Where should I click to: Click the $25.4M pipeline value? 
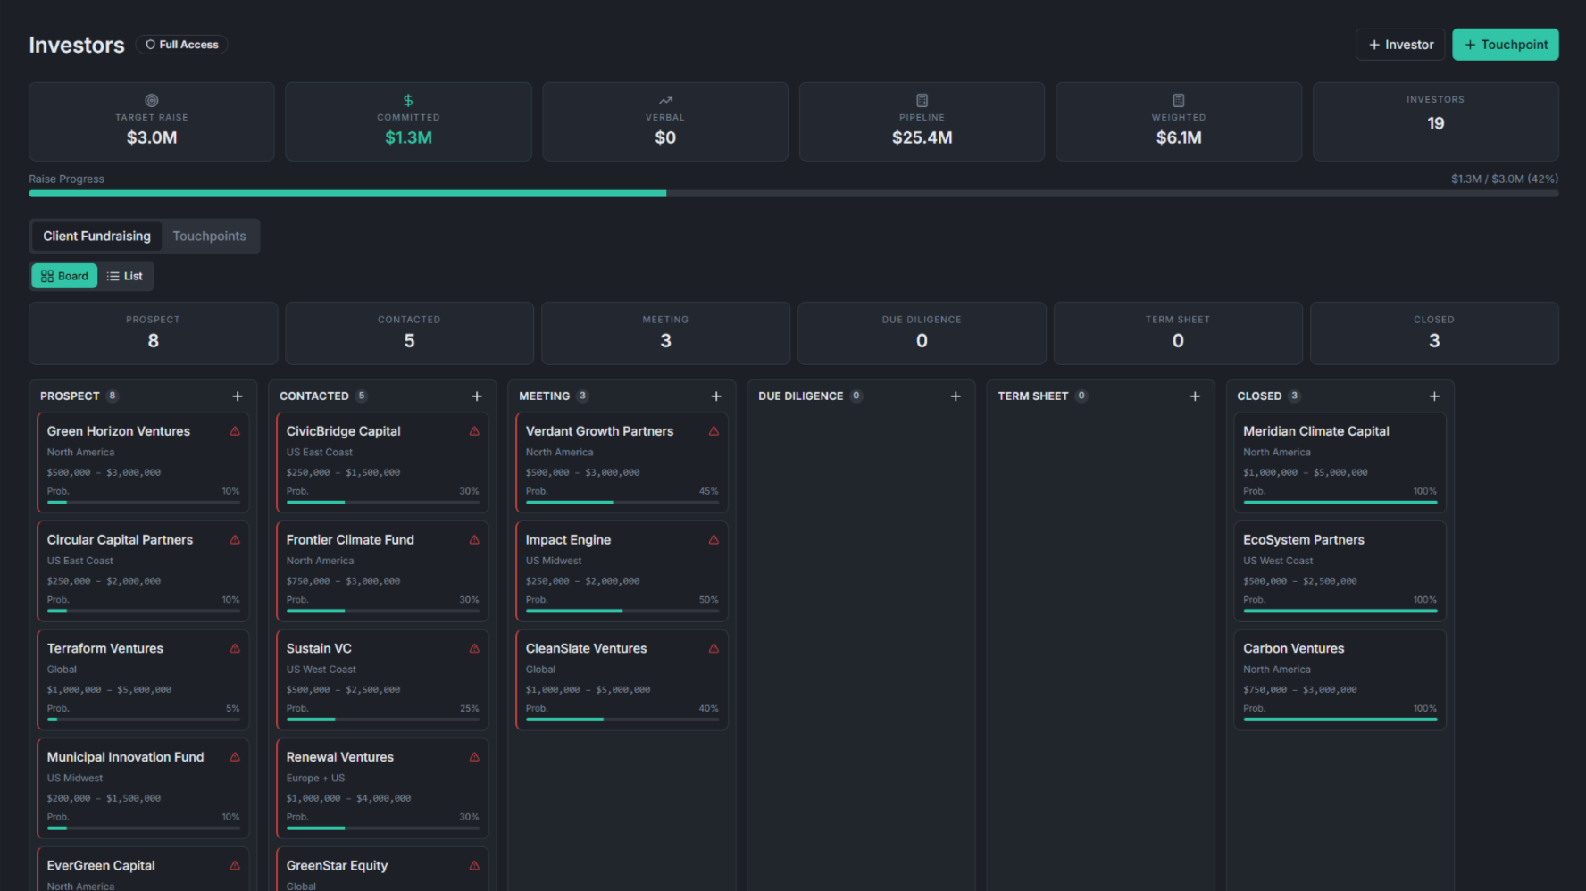[x=922, y=137]
